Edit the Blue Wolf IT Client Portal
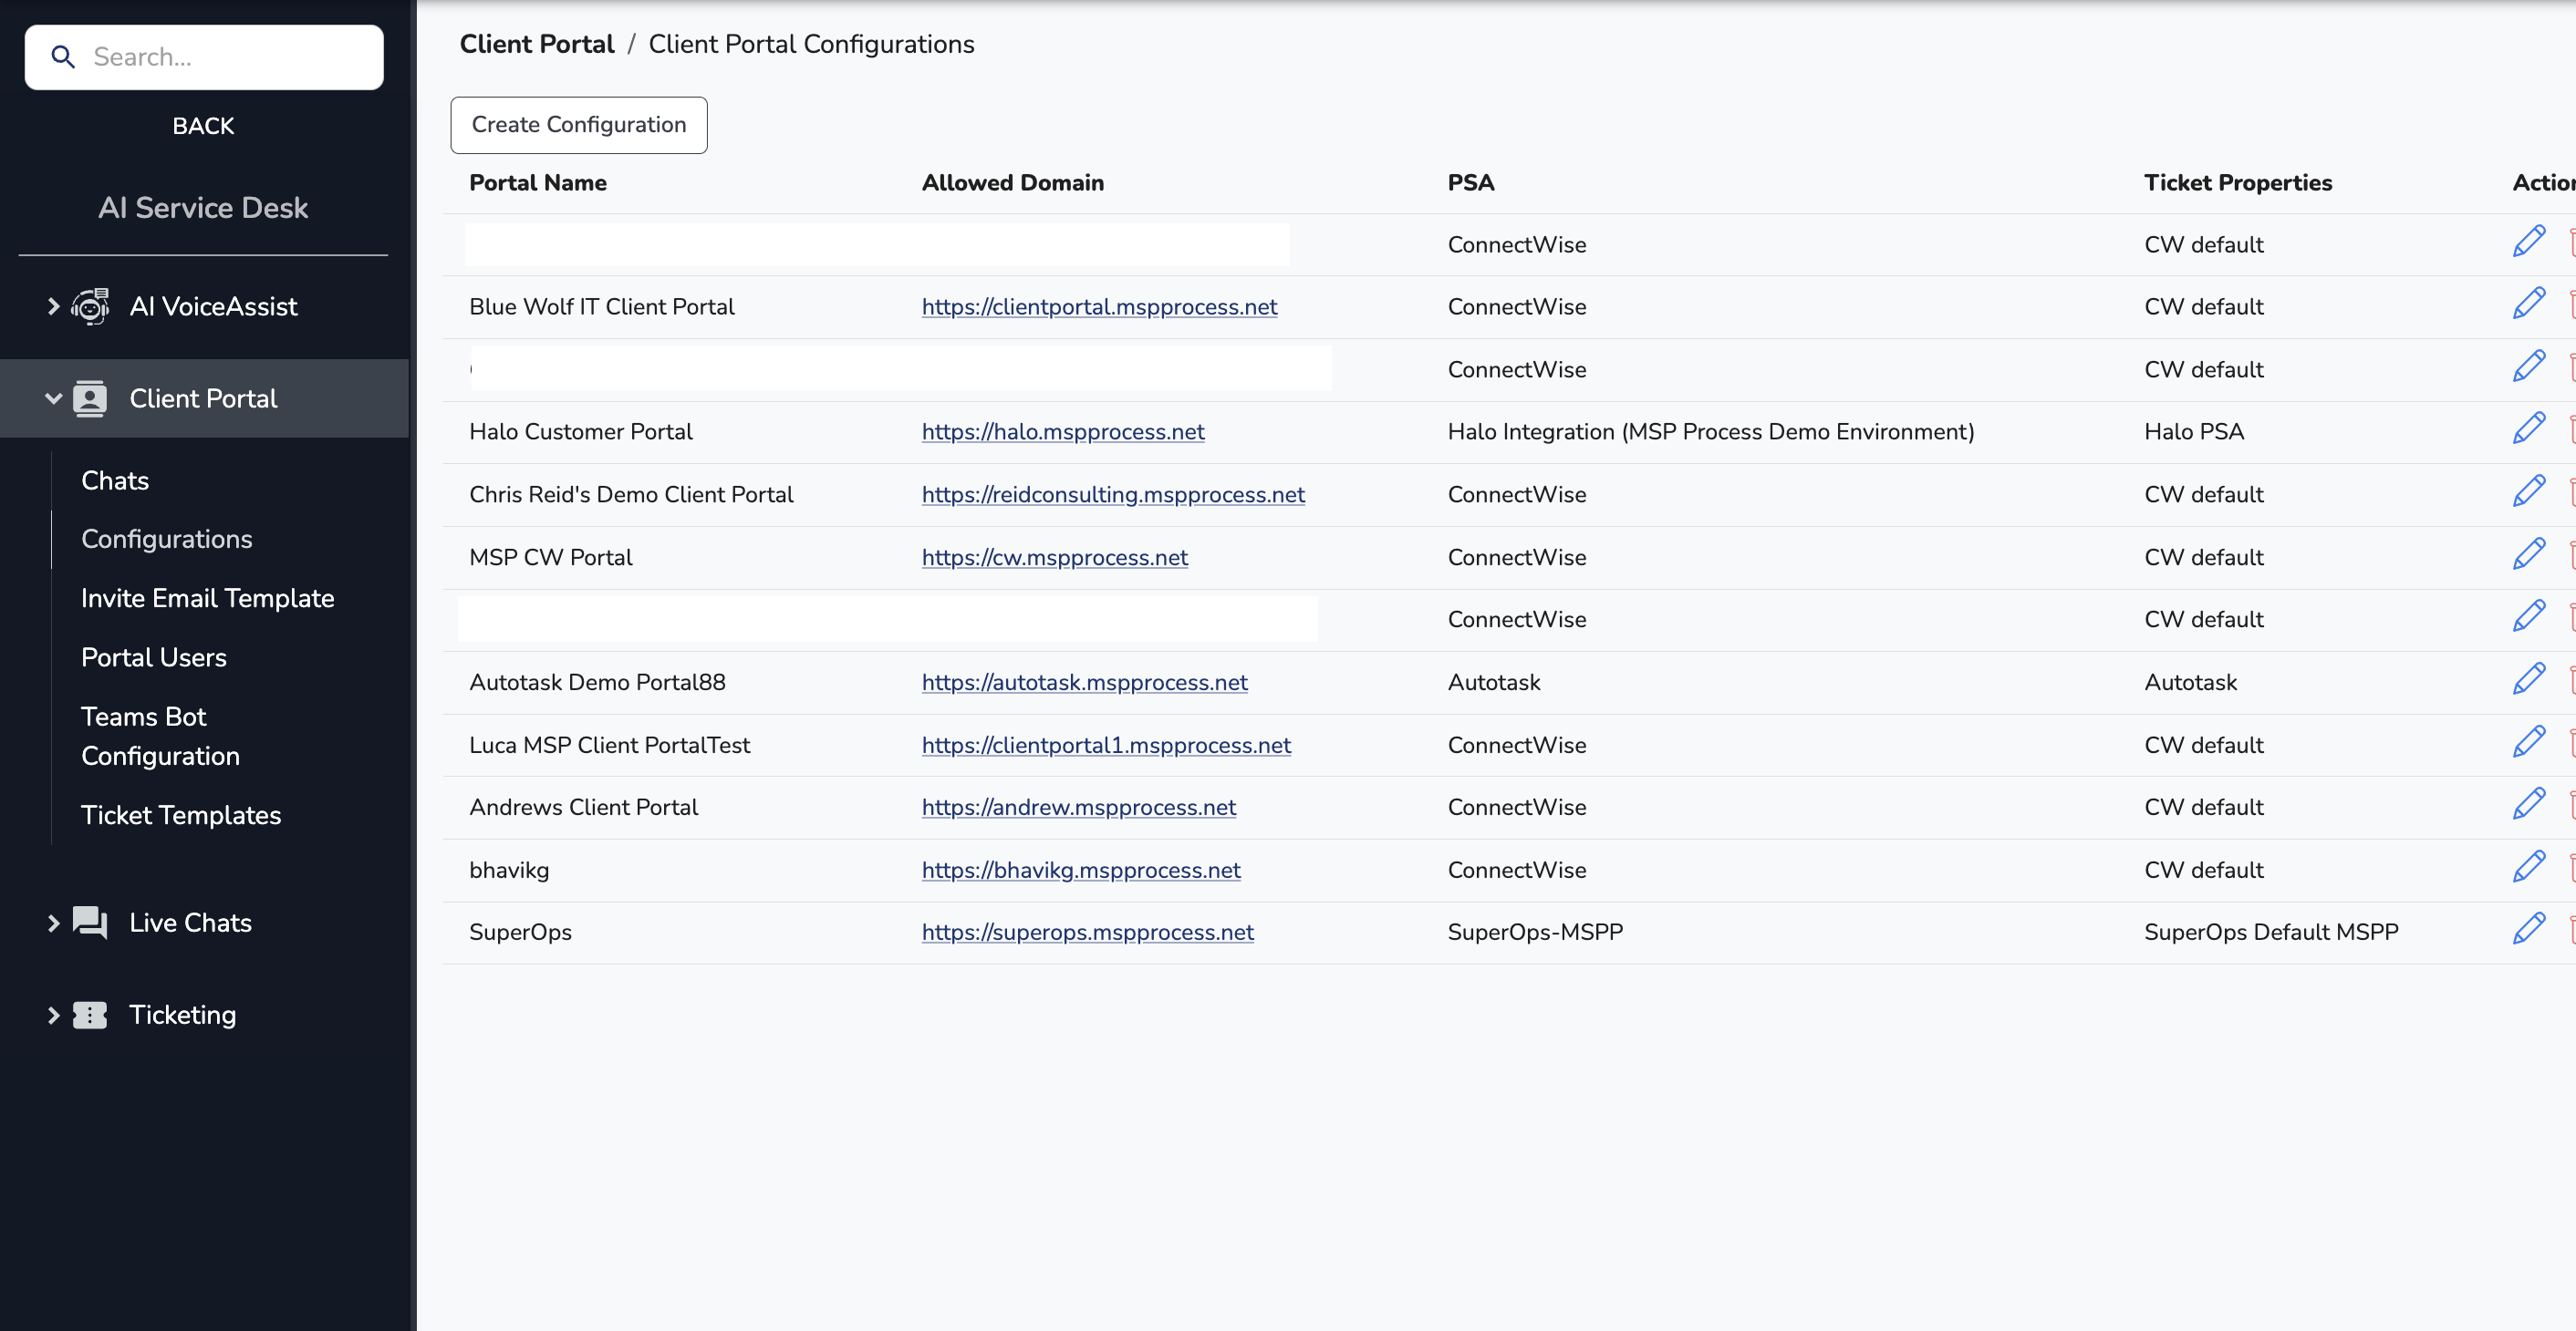The height and width of the screenshot is (1331, 2576). 2528,304
